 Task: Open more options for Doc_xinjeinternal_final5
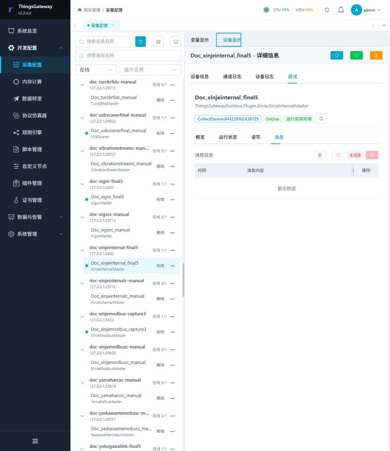coord(172,266)
